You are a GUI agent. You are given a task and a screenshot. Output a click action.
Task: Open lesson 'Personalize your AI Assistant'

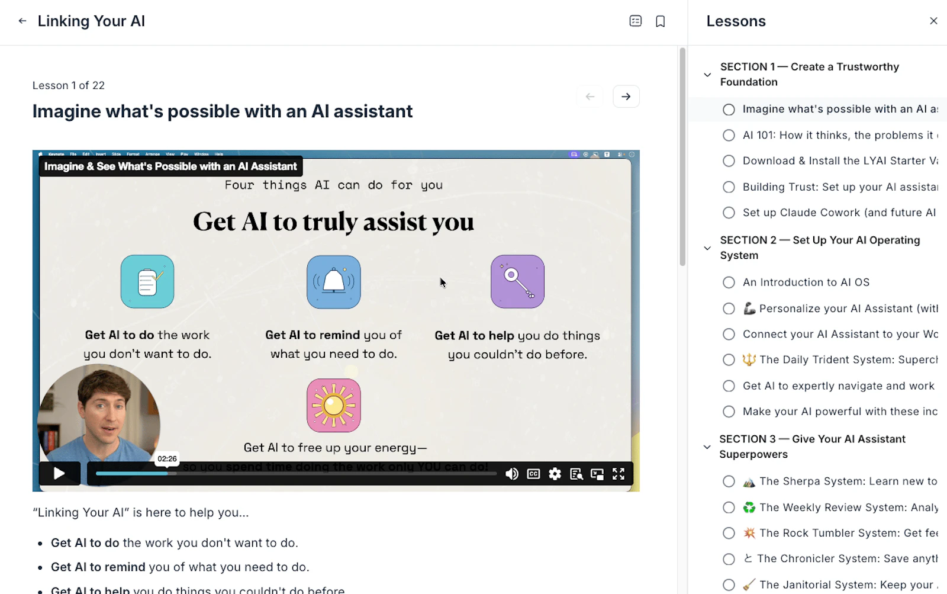click(x=840, y=309)
